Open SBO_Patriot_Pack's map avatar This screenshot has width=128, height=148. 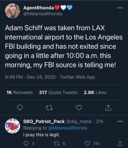(12, 126)
